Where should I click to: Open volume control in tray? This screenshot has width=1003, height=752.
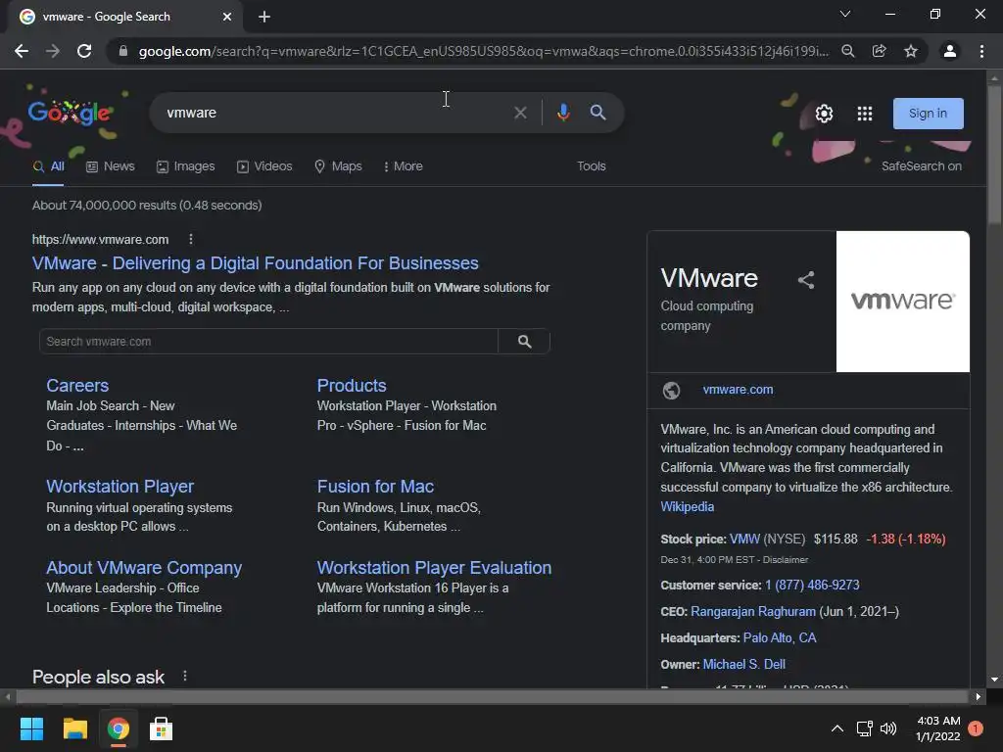pos(888,728)
